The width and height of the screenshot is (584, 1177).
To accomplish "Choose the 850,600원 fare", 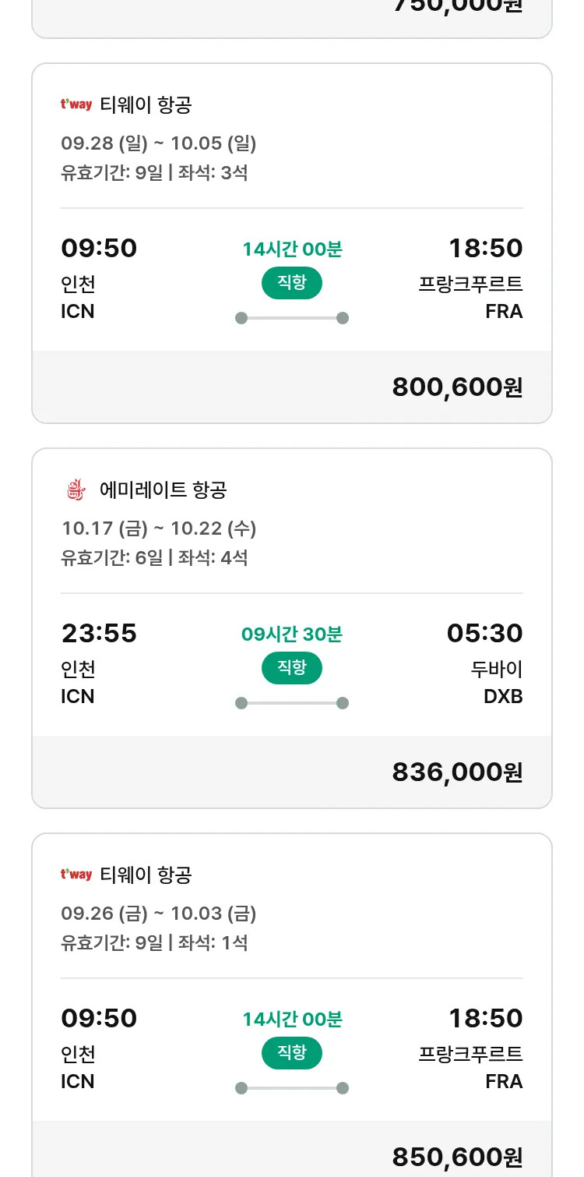I will point(457,1158).
